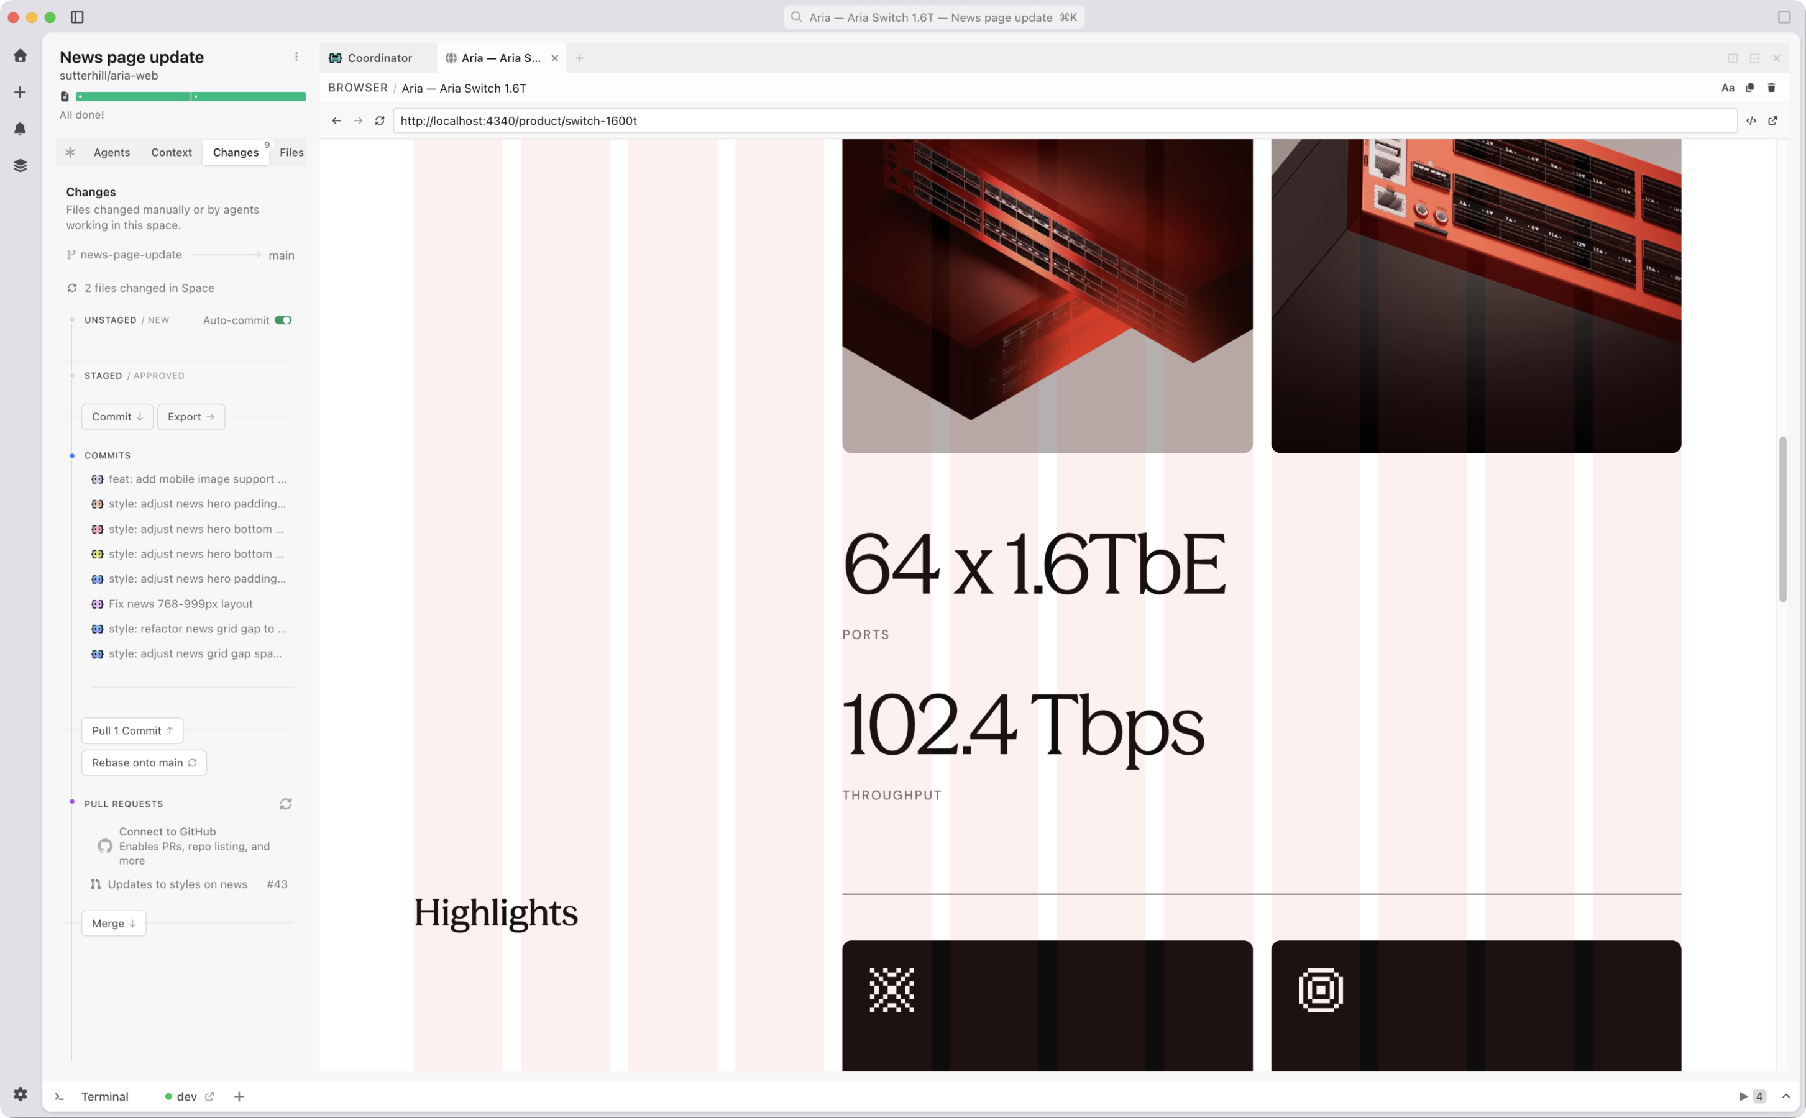Click the home icon in left sidebar

[21, 56]
